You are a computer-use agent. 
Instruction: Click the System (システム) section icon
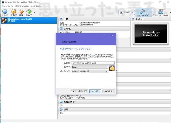61,29
